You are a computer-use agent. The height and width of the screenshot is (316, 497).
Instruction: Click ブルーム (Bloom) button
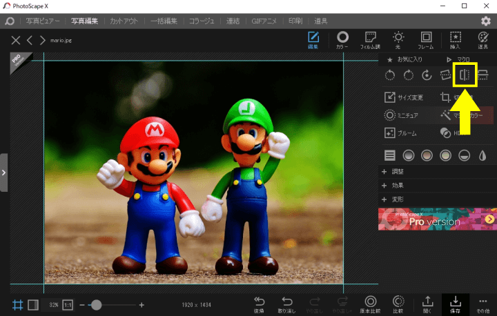pos(400,132)
